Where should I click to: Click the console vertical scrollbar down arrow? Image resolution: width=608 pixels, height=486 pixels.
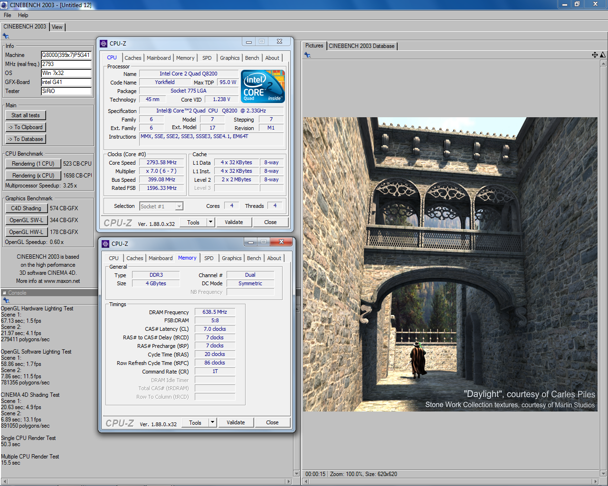(297, 473)
